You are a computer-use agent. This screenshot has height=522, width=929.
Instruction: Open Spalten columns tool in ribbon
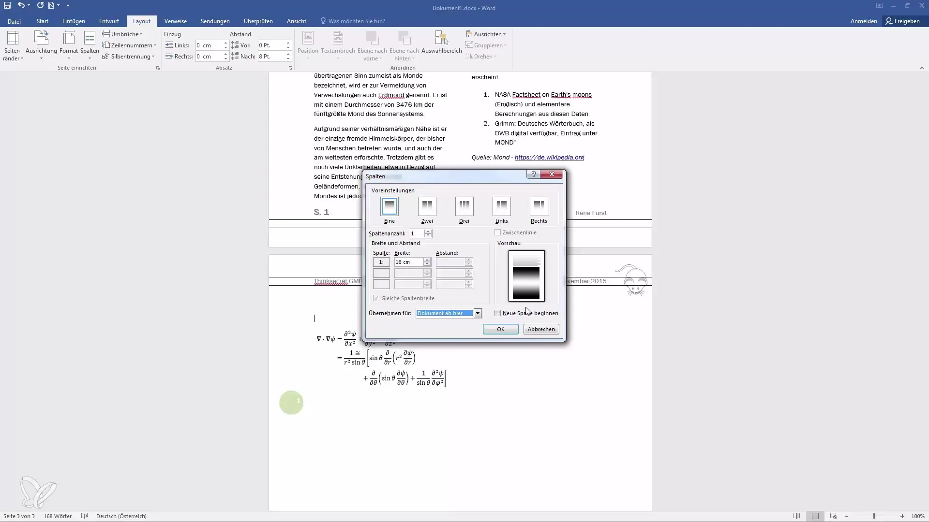point(90,46)
